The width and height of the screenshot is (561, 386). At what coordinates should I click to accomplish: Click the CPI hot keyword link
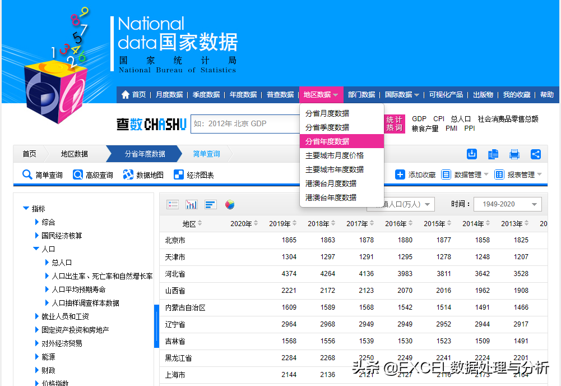(x=439, y=118)
